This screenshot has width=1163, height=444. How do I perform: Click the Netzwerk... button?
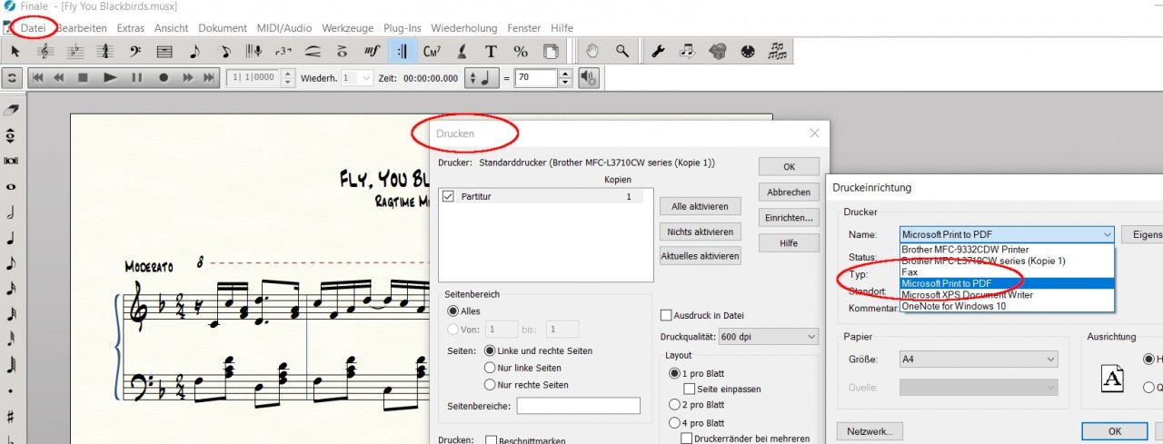click(x=870, y=431)
